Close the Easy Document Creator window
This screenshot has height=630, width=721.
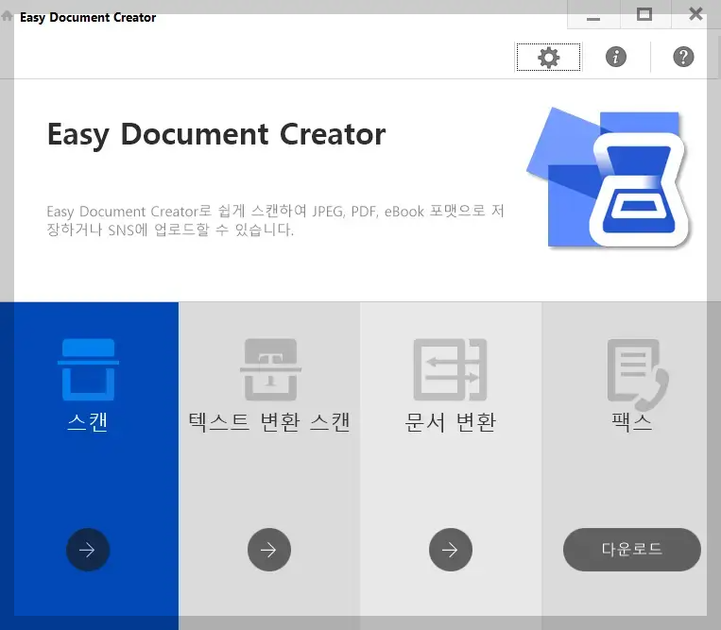695,15
